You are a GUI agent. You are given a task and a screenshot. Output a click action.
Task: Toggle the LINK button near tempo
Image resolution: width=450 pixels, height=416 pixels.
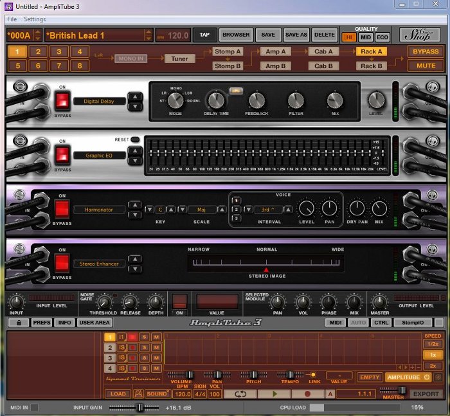pyautogui.click(x=314, y=375)
